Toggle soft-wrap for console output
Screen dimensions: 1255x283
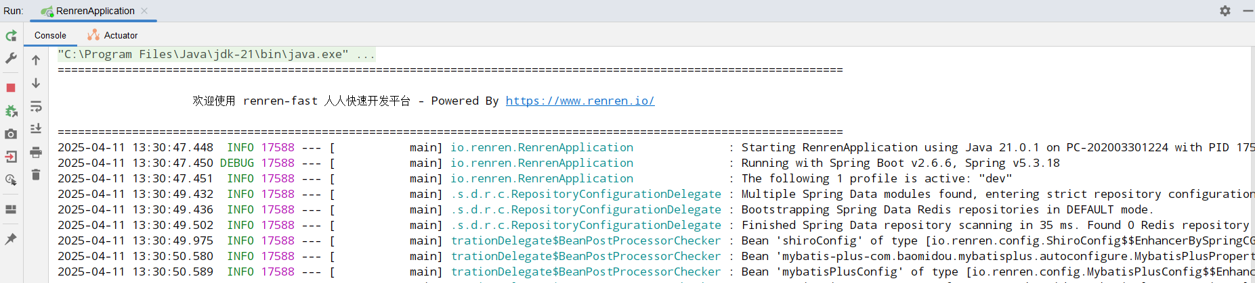pyautogui.click(x=36, y=106)
